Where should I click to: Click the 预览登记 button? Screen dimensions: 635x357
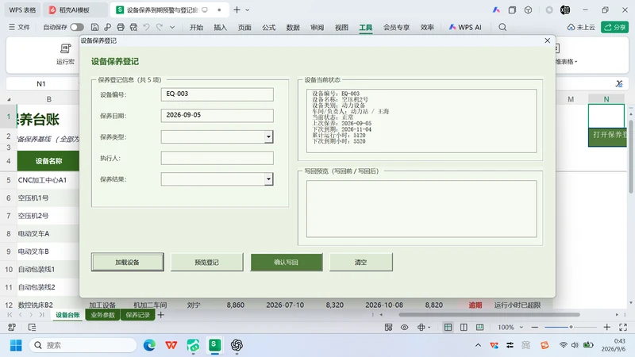click(207, 263)
